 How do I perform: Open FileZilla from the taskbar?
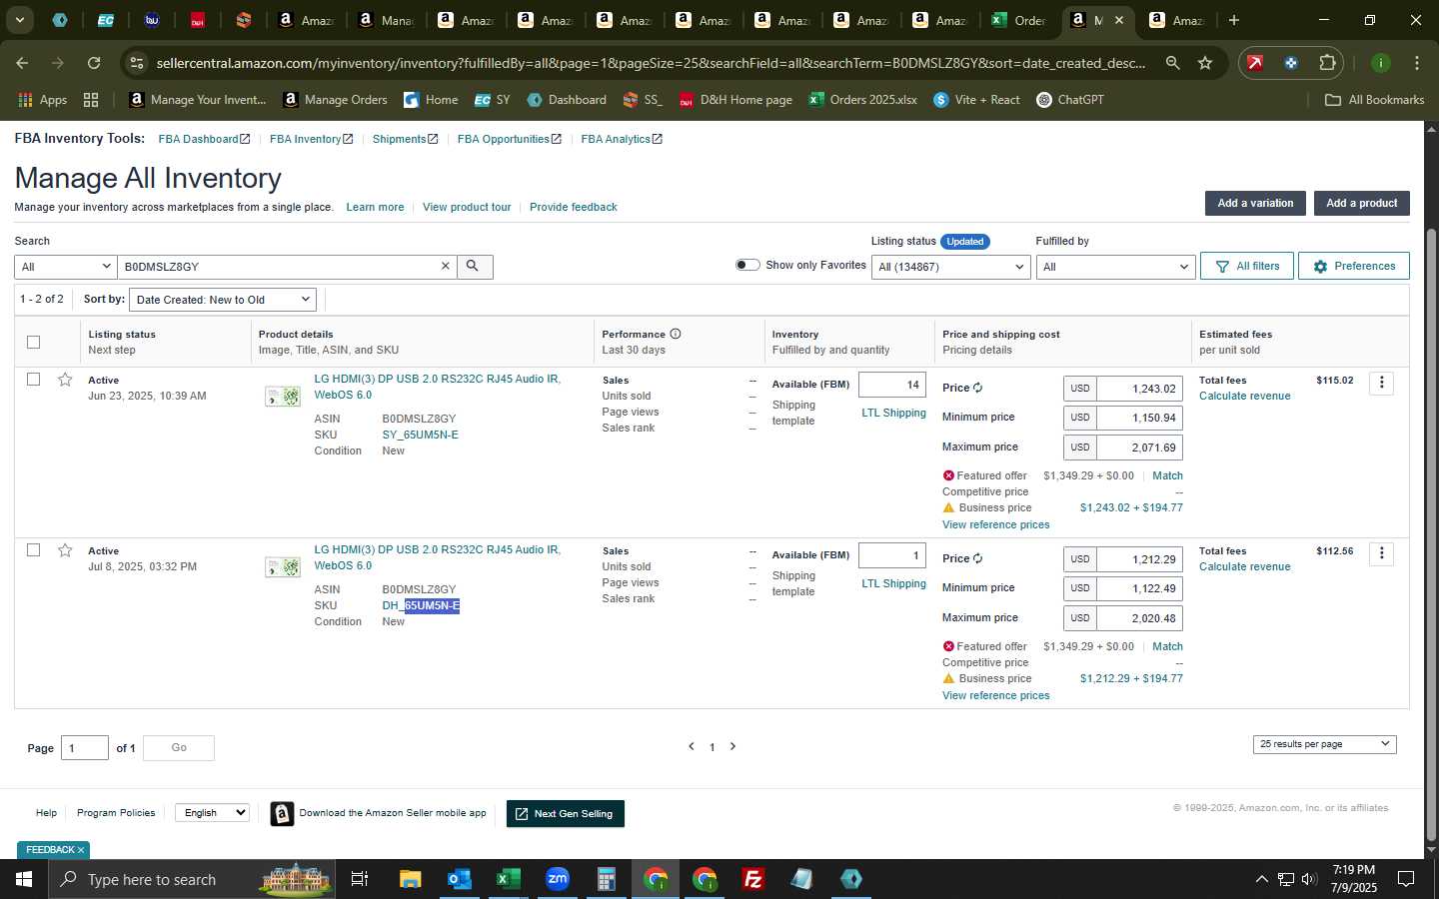click(753, 879)
